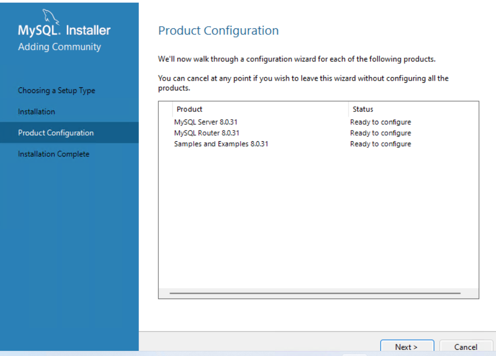Click the product list horizontal scrollbar
The height and width of the screenshot is (356, 496).
(x=315, y=293)
